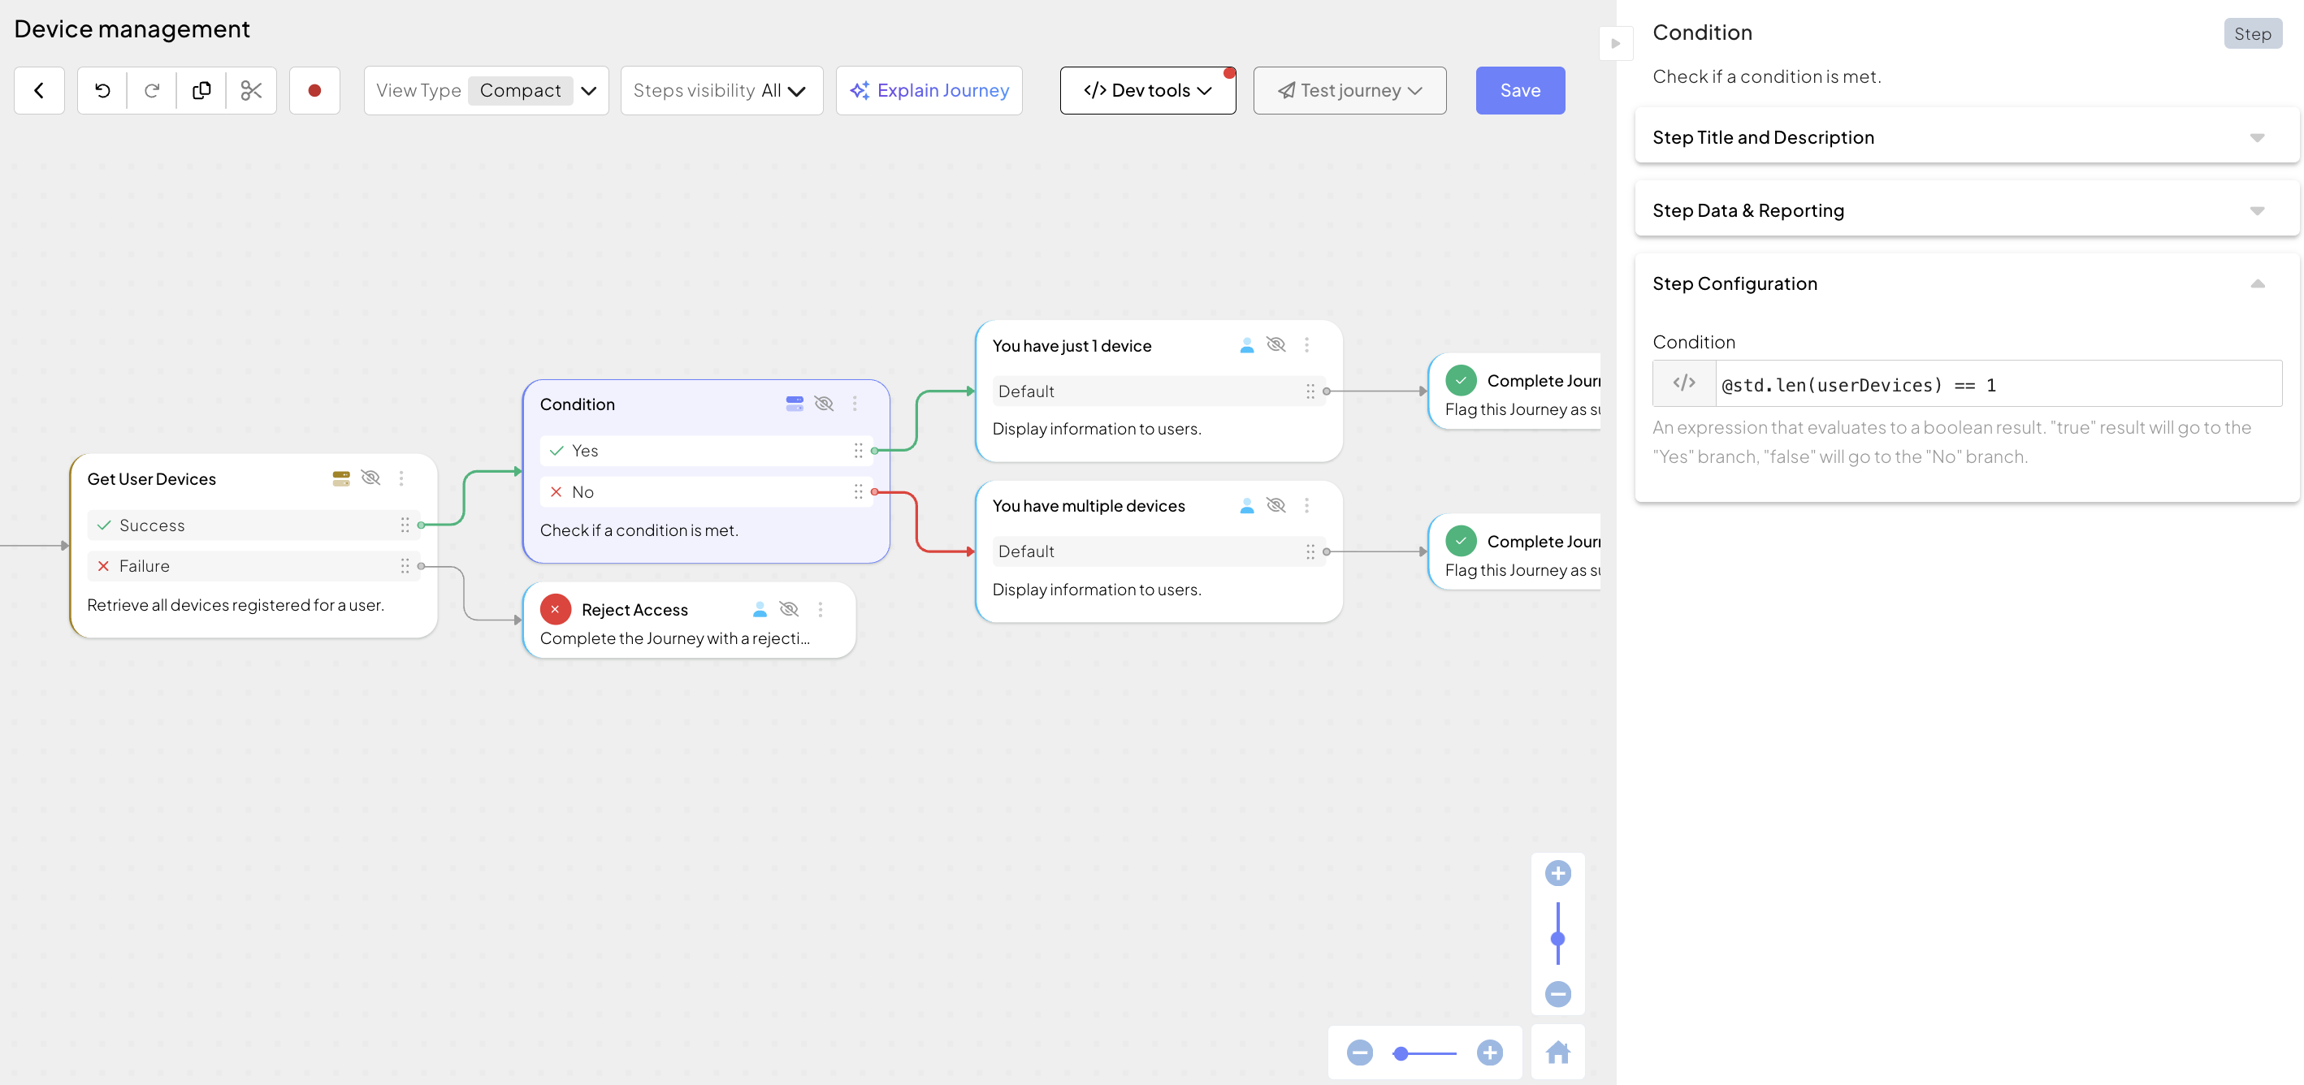Screen dimensions: 2304x1085
Task: Reset the canvas view with home icon
Action: (x=1558, y=1053)
